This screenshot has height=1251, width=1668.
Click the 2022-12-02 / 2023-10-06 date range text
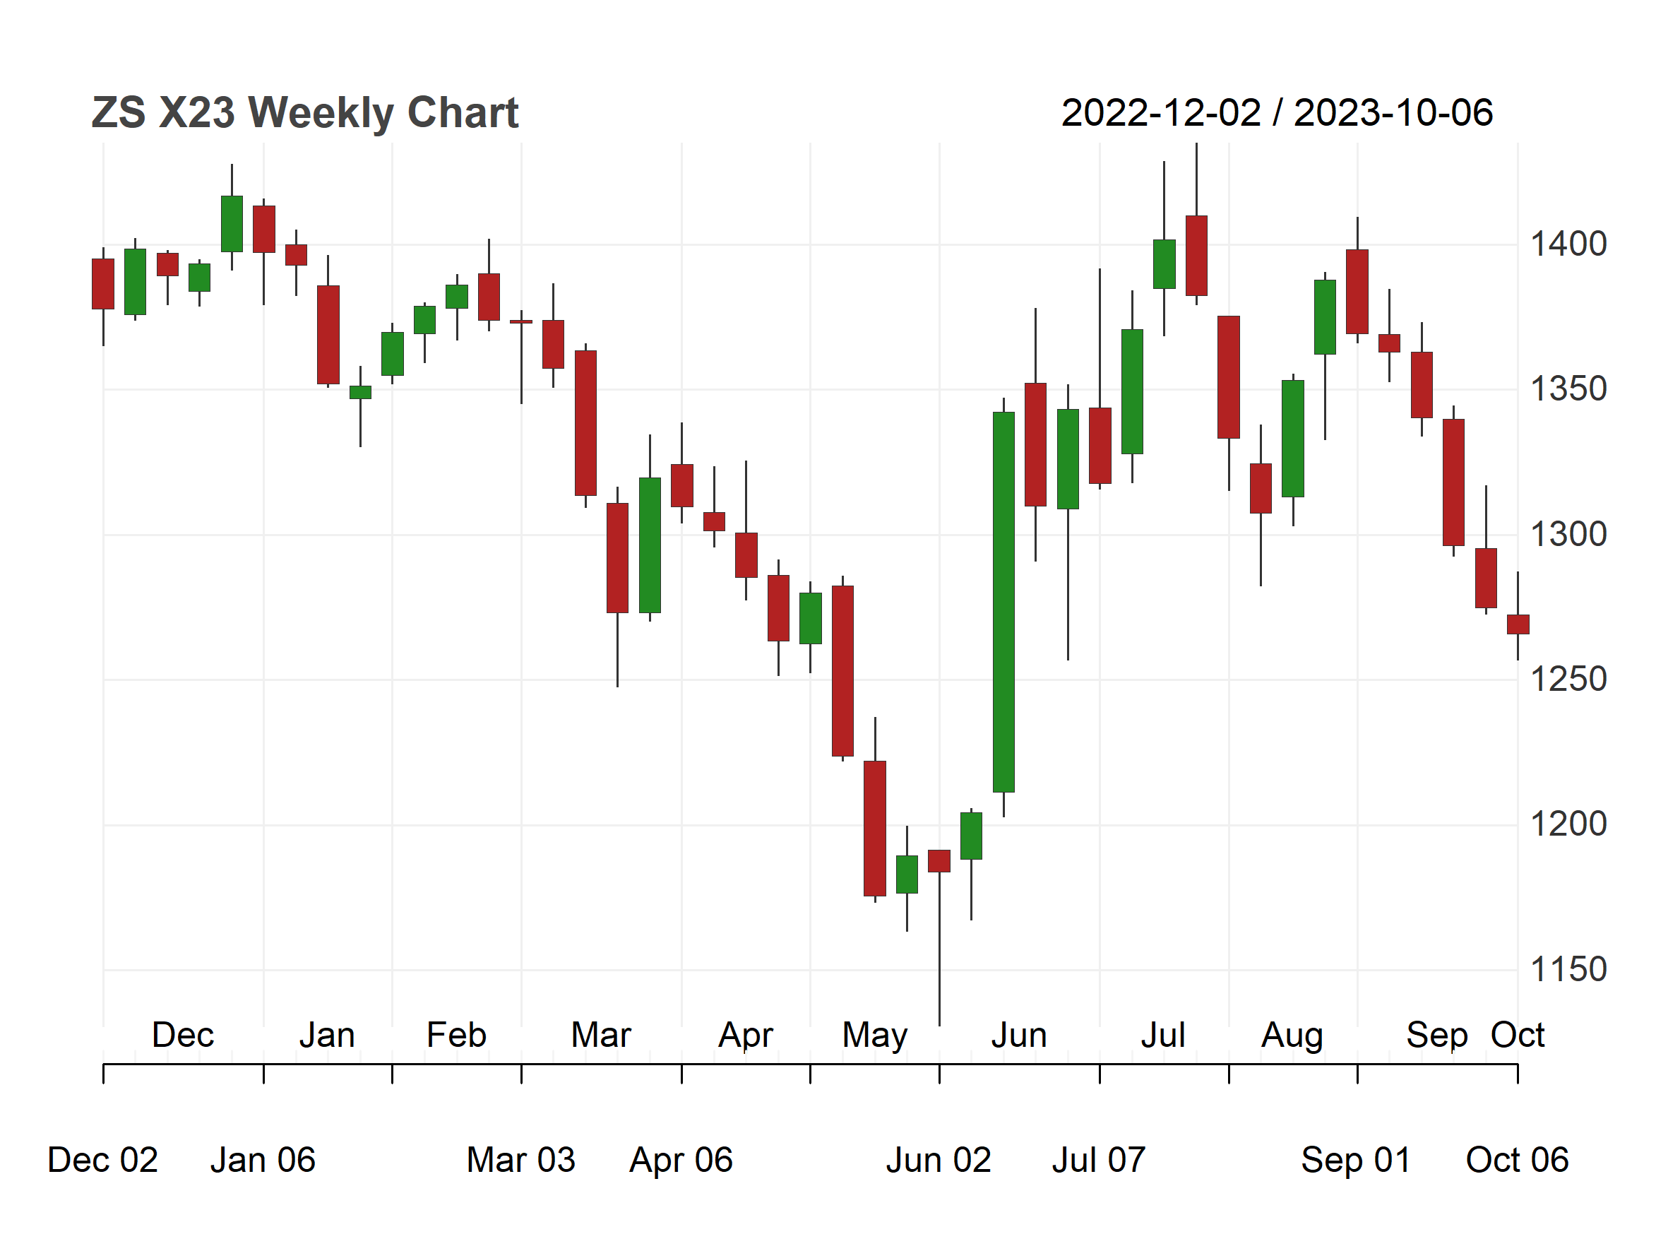pyautogui.click(x=1277, y=113)
